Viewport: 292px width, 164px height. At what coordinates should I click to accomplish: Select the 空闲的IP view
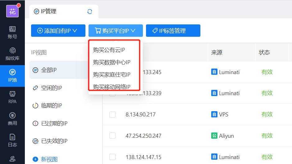coord(52,88)
